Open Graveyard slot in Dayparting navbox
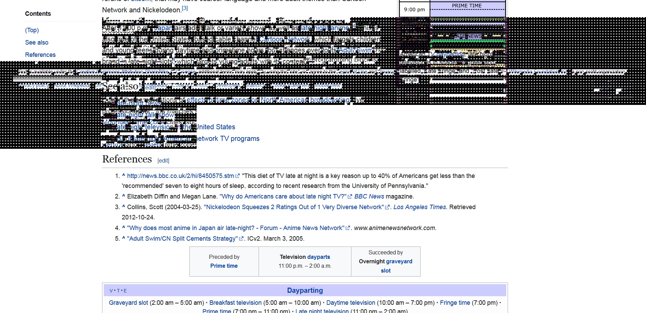 [x=128, y=303]
